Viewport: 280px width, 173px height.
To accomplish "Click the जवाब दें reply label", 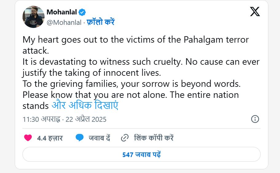I will (x=99, y=138).
